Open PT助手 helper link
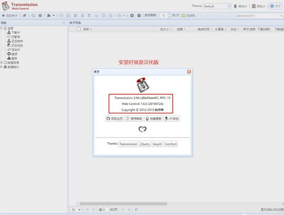Viewport: 284px width, 215px height. tap(172, 119)
